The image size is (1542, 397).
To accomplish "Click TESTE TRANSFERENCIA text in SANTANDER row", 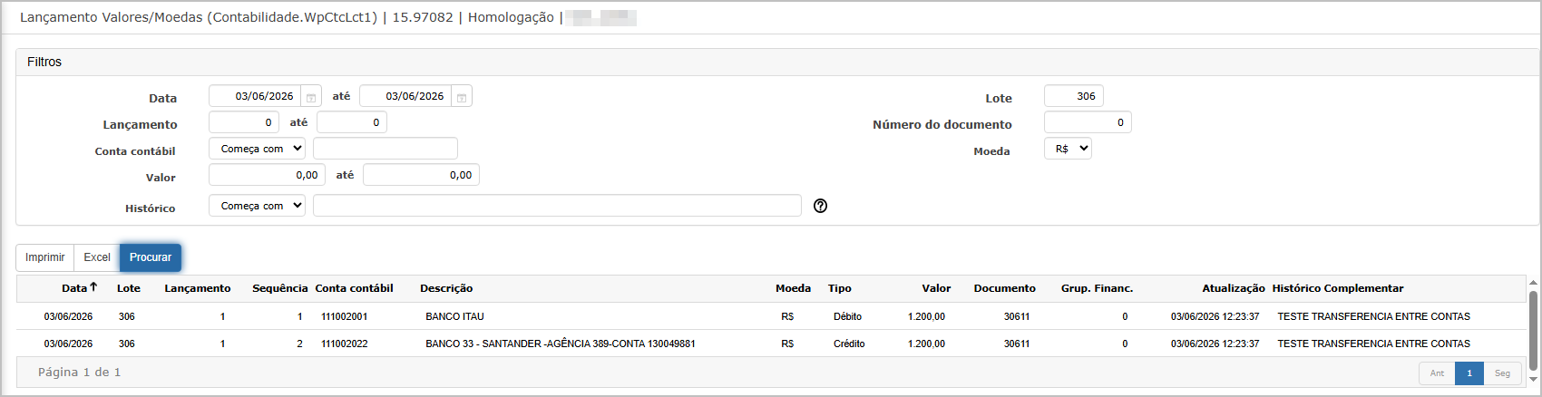I will click(1374, 344).
